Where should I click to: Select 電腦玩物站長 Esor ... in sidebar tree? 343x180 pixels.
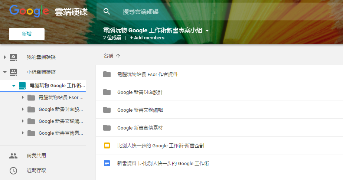click(61, 98)
